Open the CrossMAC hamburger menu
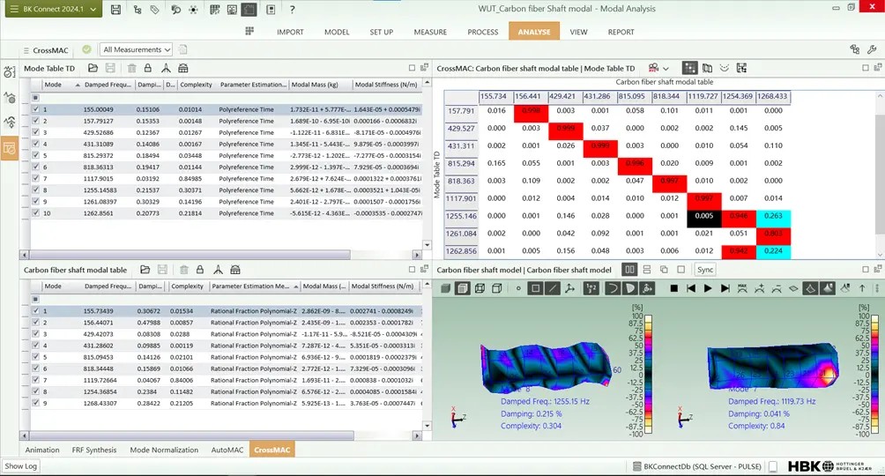The width and height of the screenshot is (885, 476). pyautogui.click(x=26, y=50)
